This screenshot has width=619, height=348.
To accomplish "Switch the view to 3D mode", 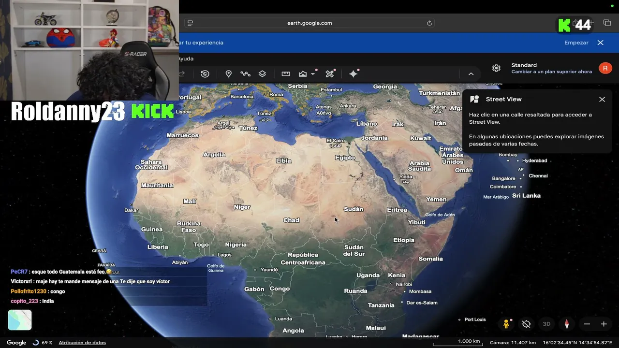I will 546,324.
